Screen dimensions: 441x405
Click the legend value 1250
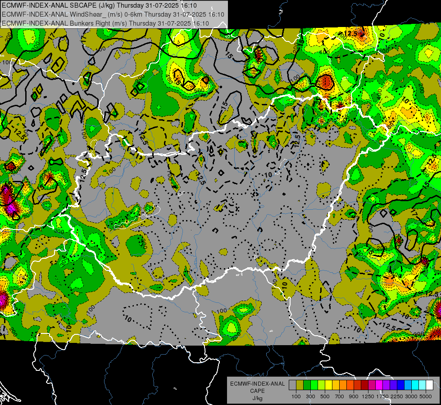tap(368, 396)
